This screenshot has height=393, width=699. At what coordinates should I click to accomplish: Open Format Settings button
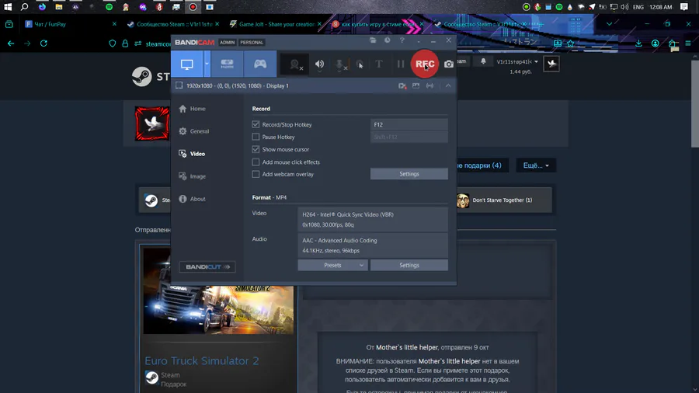coord(409,265)
